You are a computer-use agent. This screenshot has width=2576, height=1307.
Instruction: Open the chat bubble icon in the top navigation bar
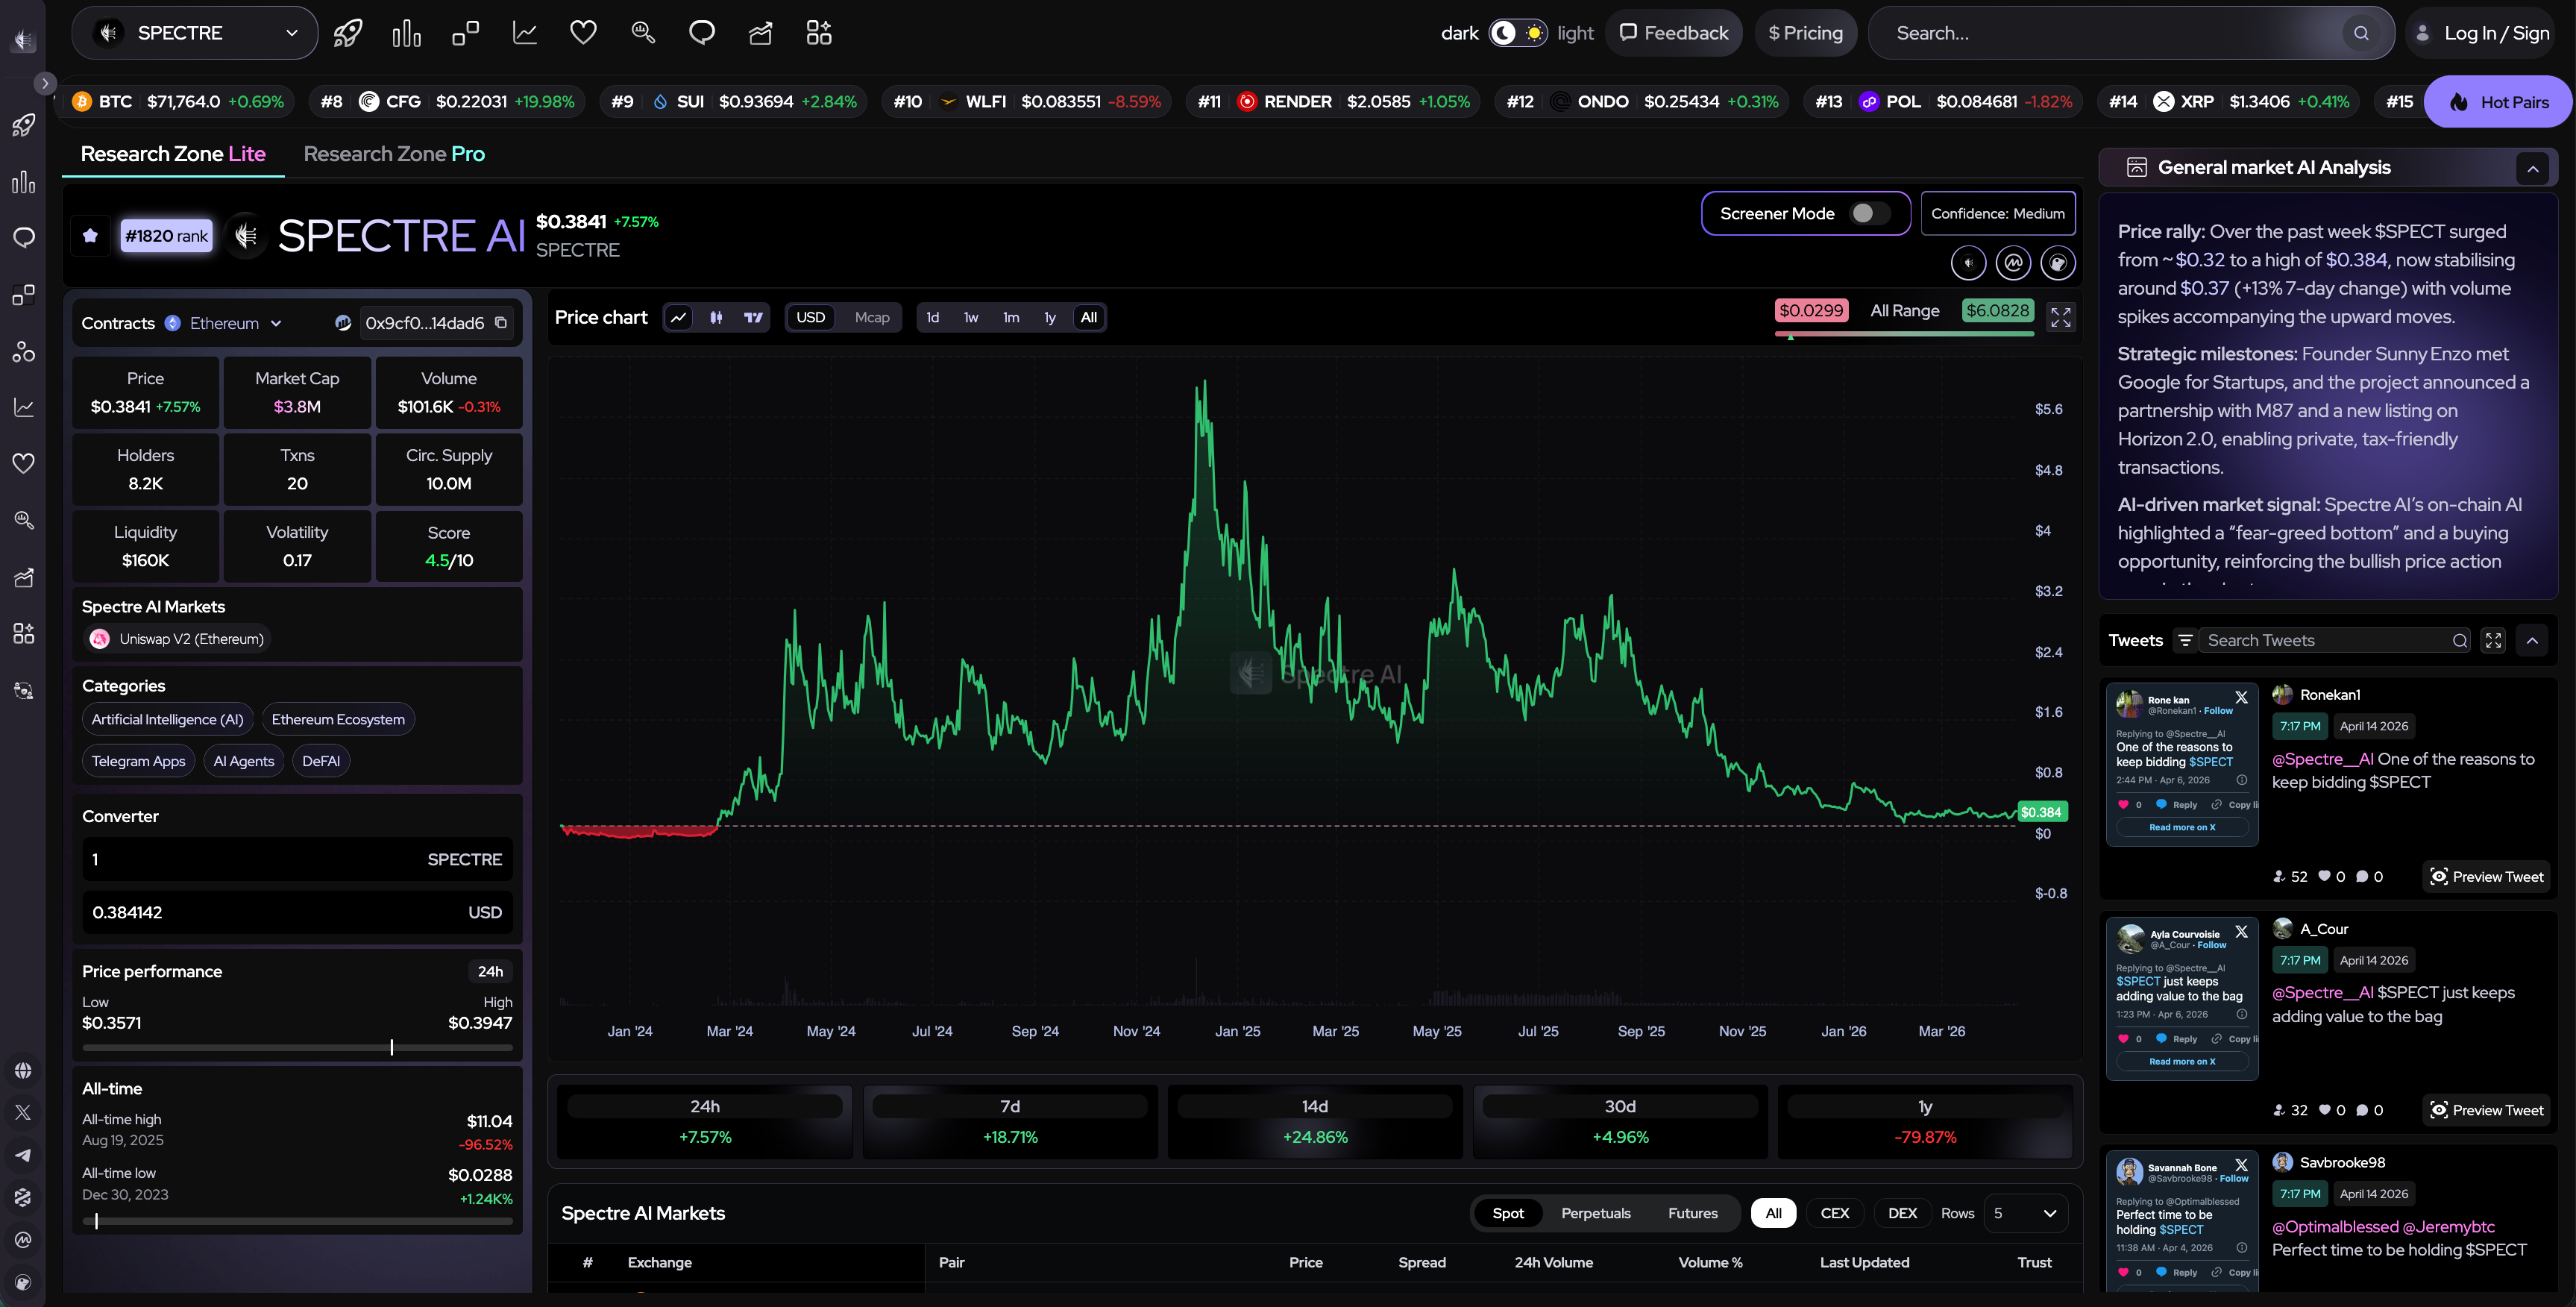pos(702,33)
